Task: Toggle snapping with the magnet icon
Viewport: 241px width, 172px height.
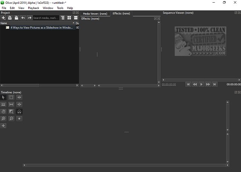Action: coord(19,112)
